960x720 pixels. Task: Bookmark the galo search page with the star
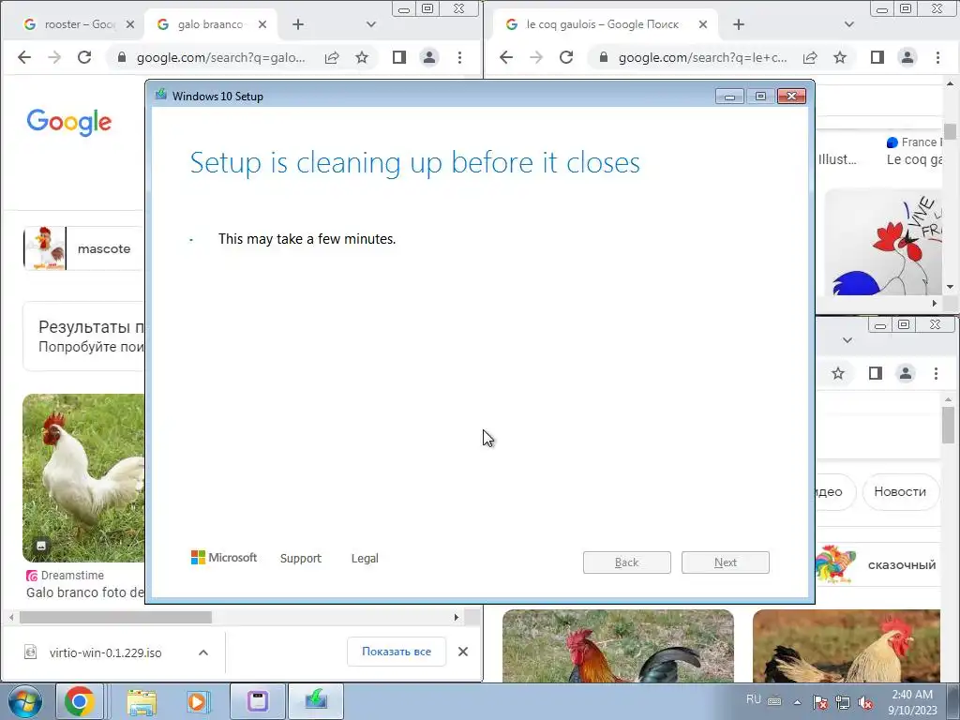click(x=362, y=57)
